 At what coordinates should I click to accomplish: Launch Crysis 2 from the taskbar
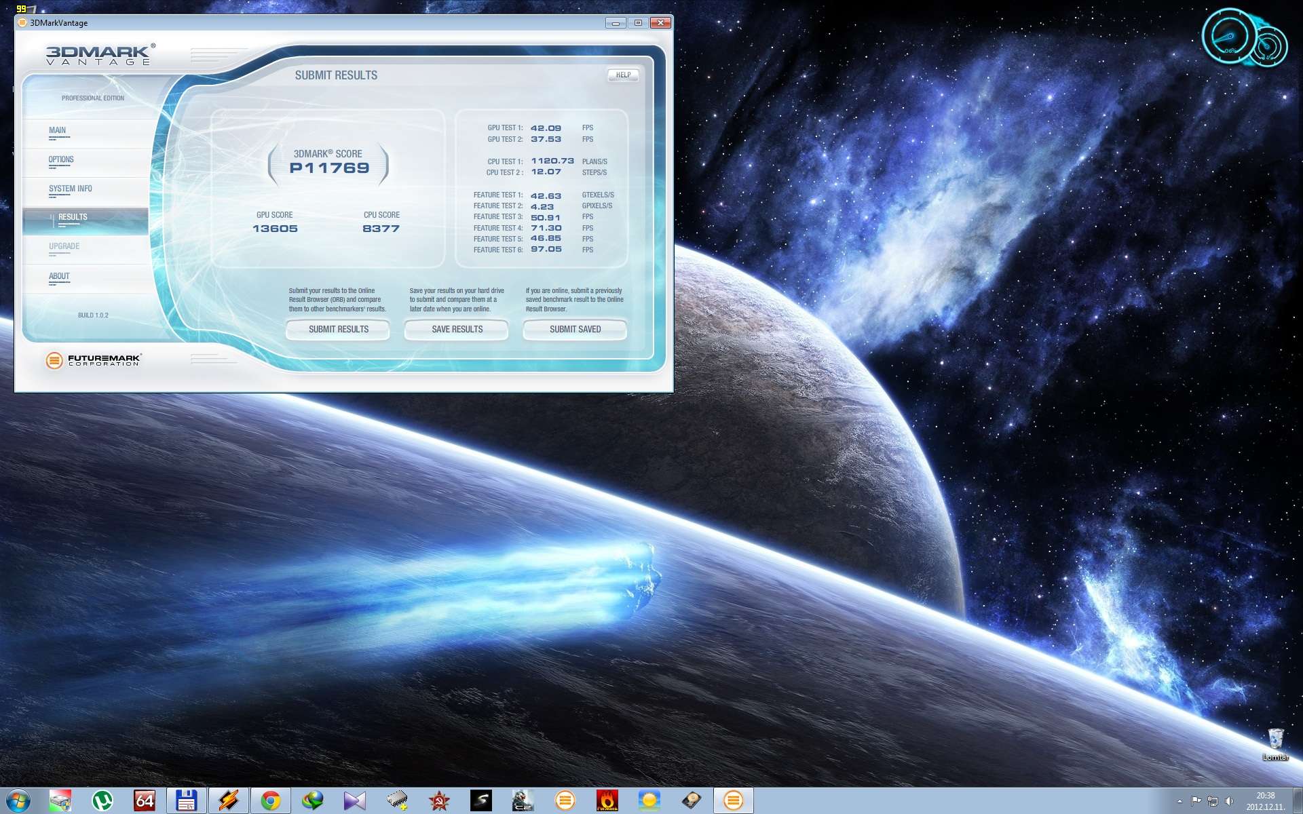(x=523, y=801)
